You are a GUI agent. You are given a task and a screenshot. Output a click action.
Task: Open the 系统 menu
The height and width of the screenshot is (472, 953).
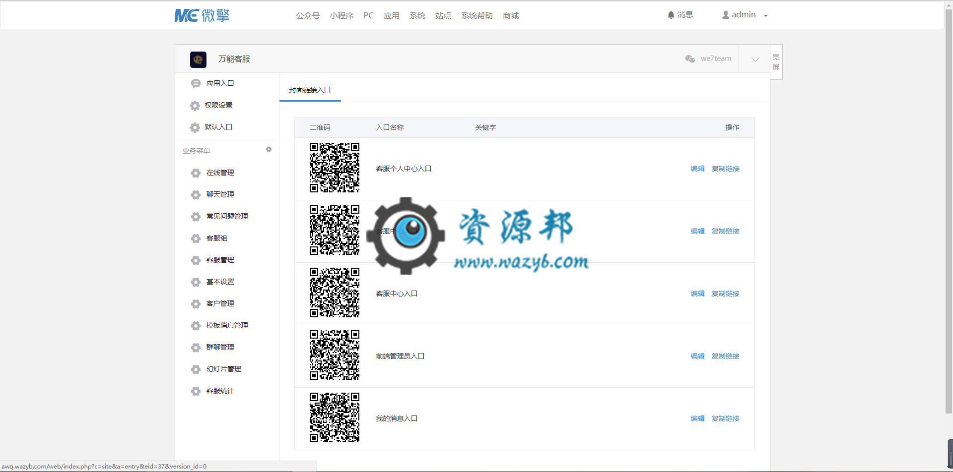(x=417, y=15)
